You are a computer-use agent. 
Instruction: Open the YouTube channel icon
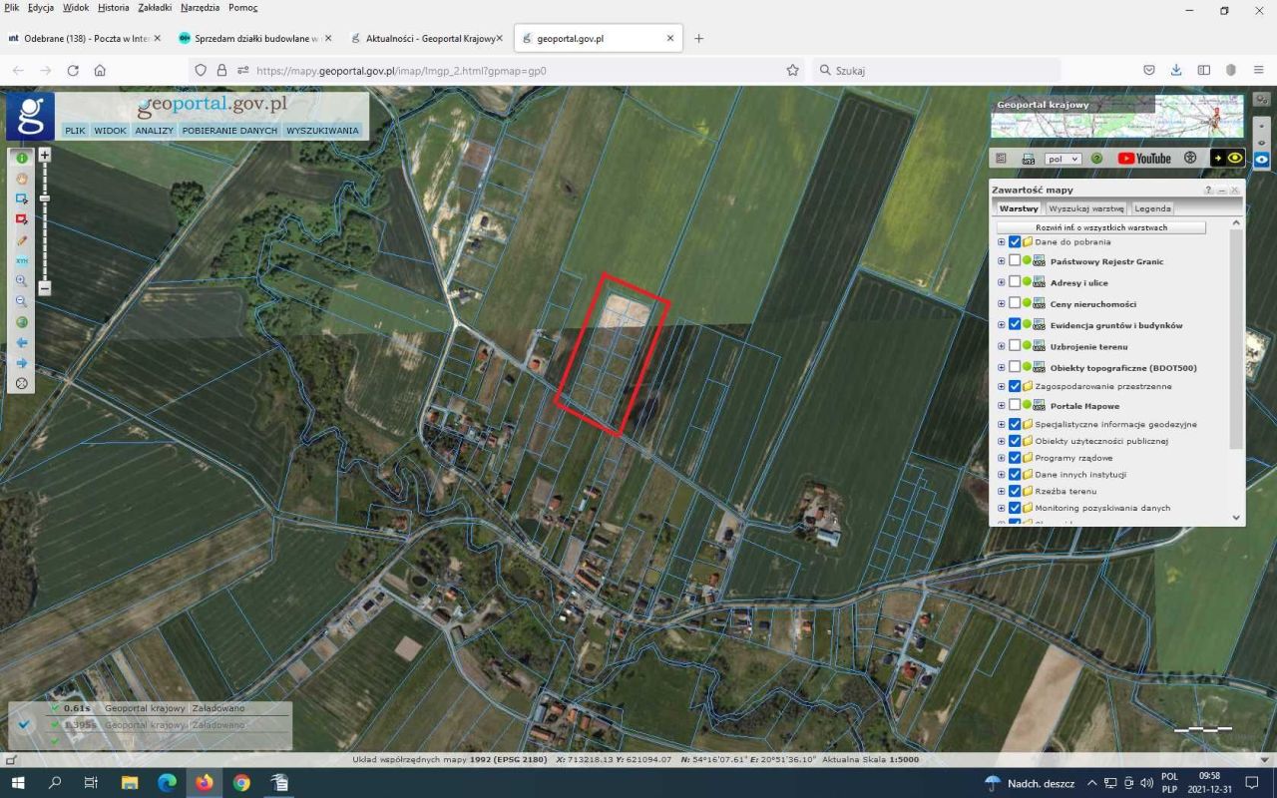tap(1143, 159)
